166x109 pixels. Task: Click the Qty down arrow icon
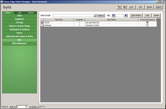tap(126, 15)
